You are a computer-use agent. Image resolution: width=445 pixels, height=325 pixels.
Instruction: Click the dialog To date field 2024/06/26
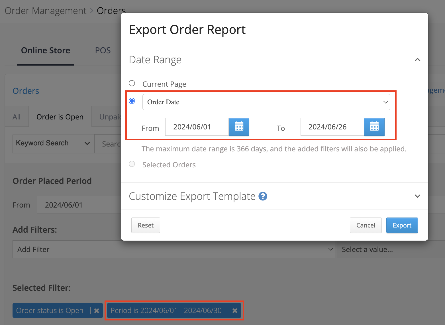(332, 127)
